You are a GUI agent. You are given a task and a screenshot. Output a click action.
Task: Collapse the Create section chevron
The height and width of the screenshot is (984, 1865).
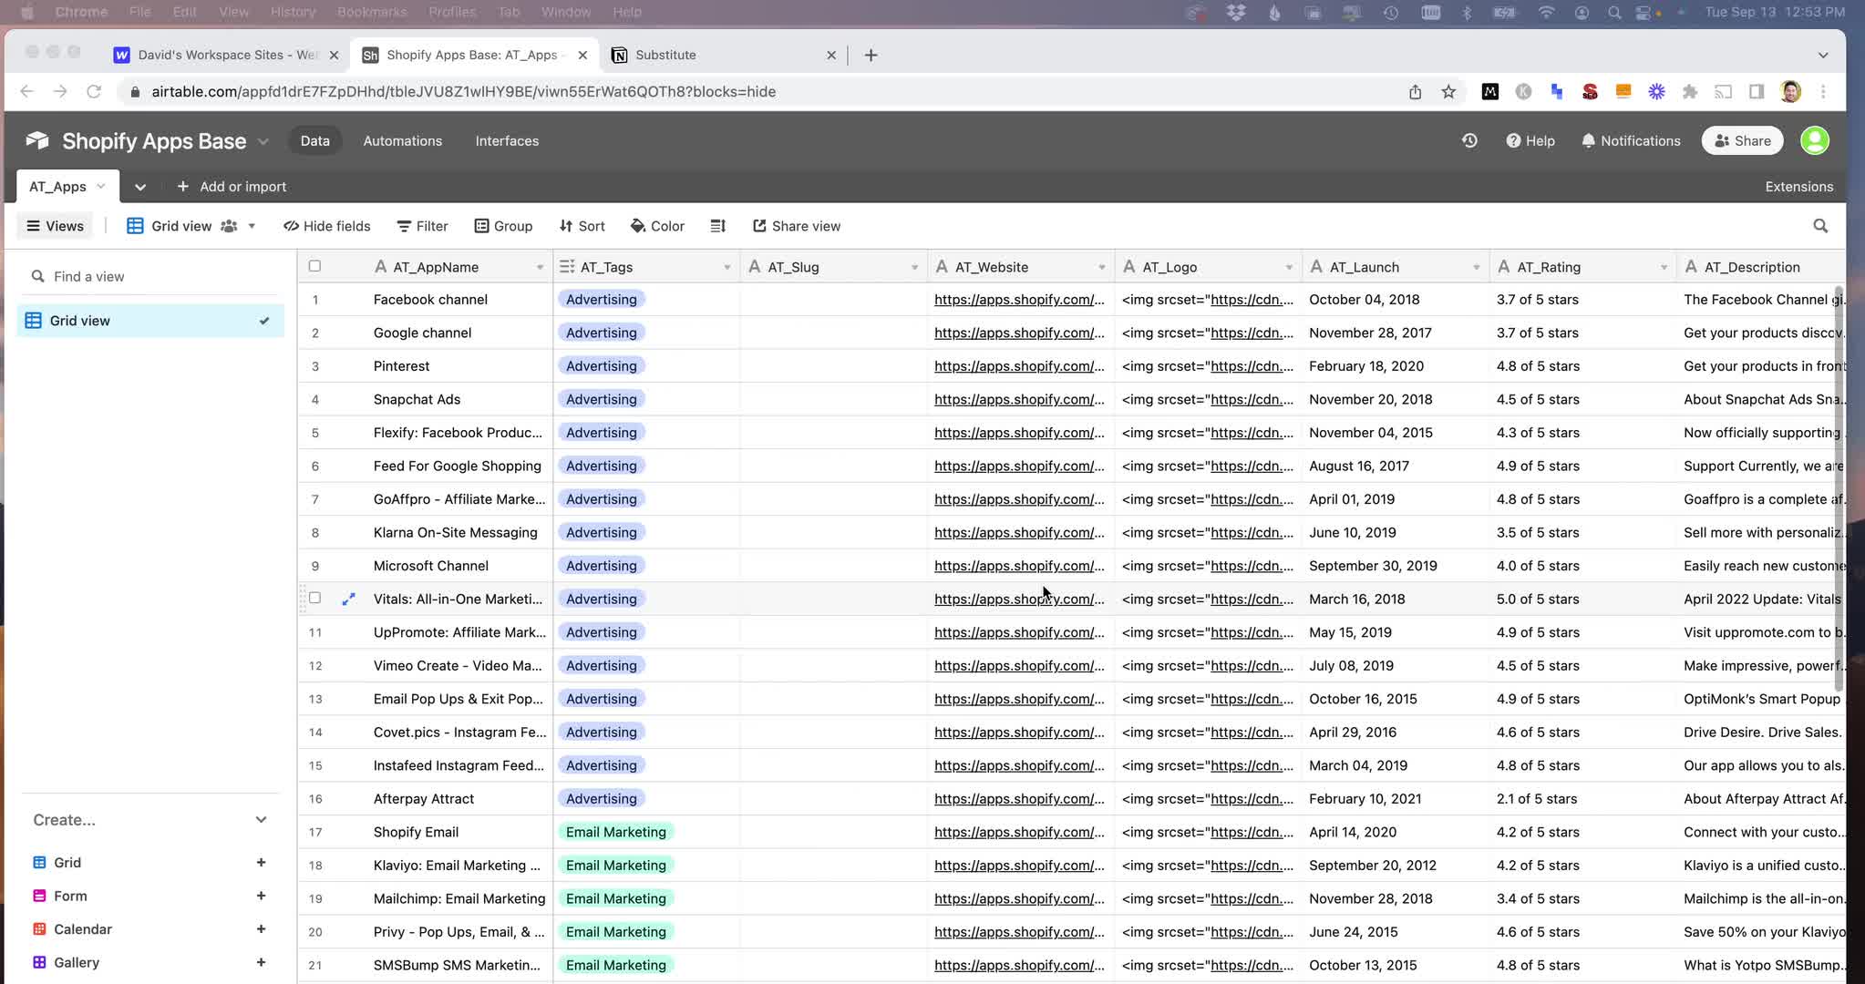[261, 819]
